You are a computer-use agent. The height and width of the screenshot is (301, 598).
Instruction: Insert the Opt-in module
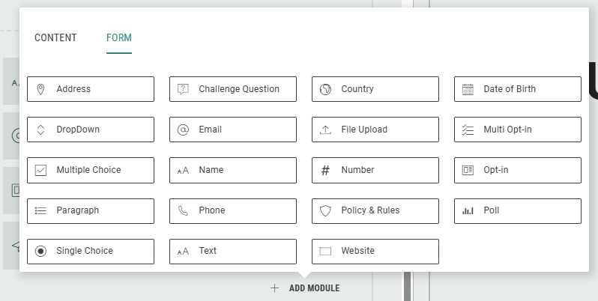coord(517,170)
